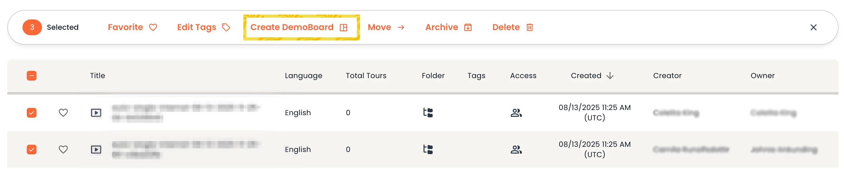Favorite the second demo with heart icon
Viewport: 844px width, 169px height.
click(63, 149)
